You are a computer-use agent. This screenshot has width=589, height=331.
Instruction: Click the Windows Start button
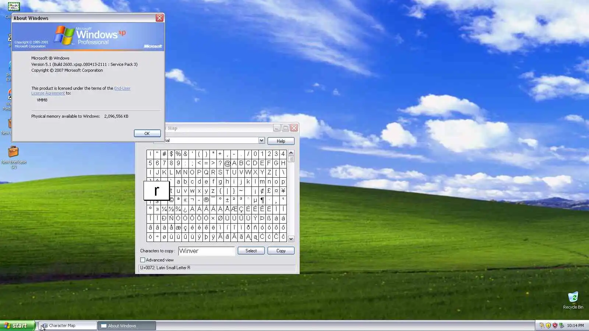click(x=18, y=325)
